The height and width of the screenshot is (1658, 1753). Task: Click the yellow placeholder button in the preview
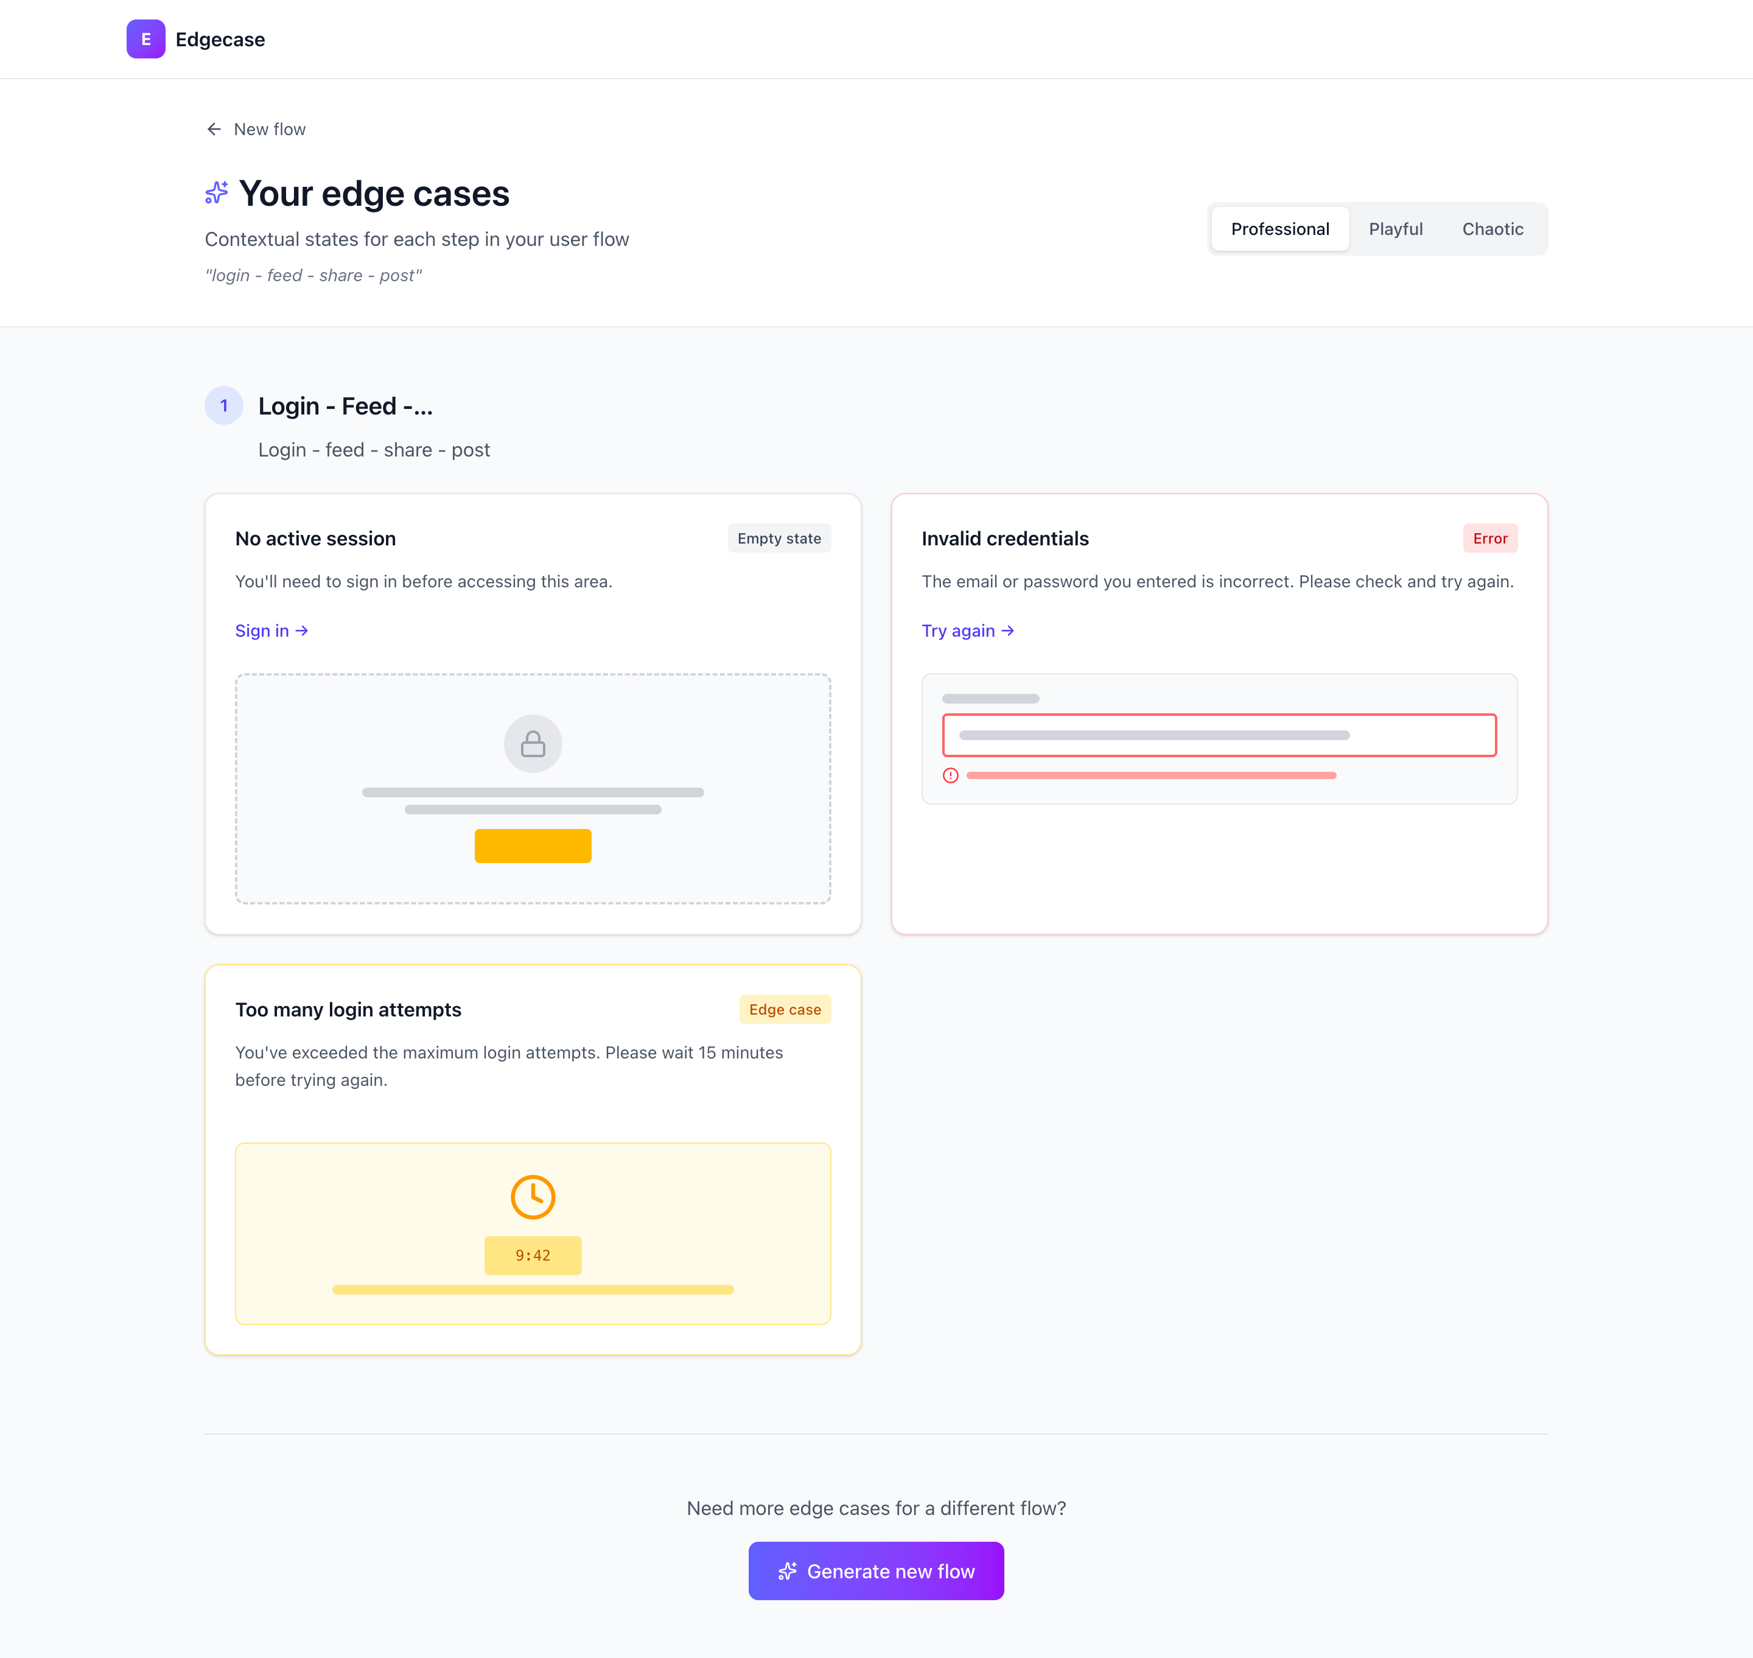[533, 846]
